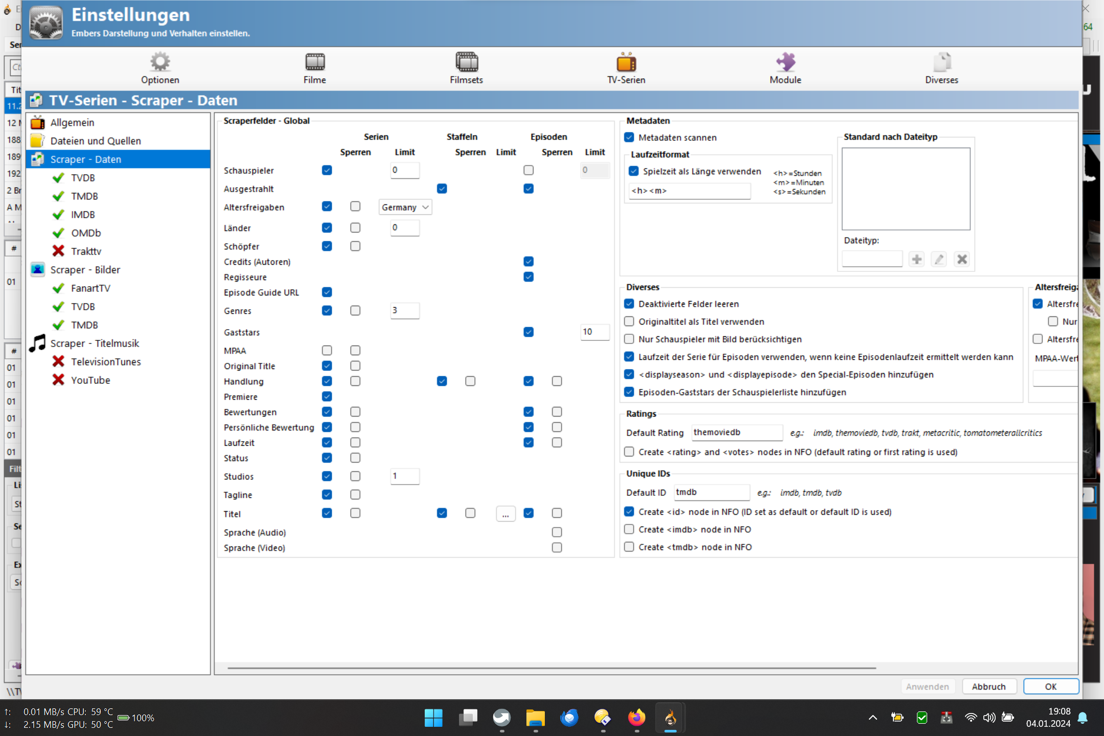Open Wi-Fi settings in system tray
The height and width of the screenshot is (736, 1104).
coord(971,718)
